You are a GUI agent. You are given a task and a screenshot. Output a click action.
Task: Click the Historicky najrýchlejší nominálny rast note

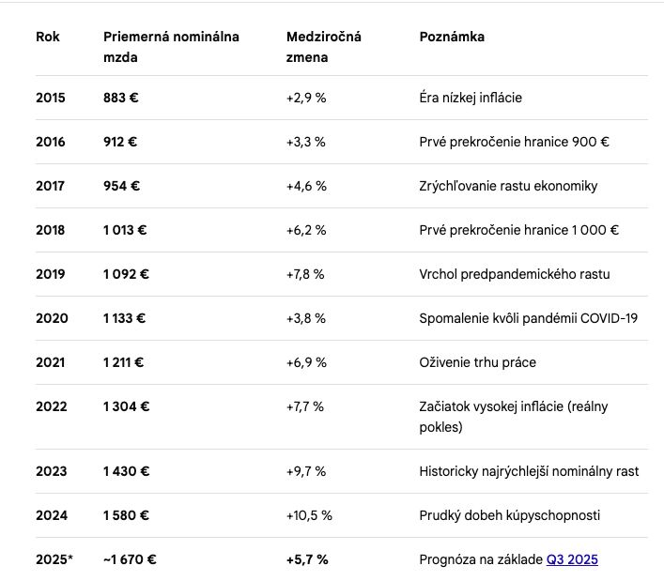(529, 471)
